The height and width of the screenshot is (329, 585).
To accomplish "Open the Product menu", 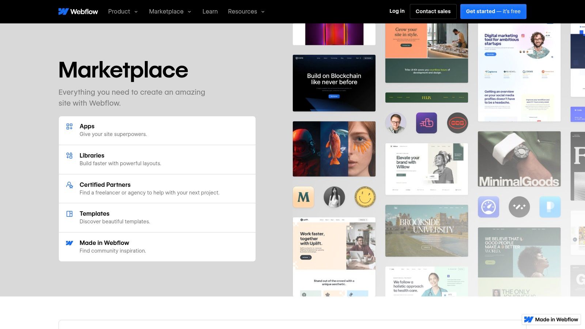I will point(123,11).
